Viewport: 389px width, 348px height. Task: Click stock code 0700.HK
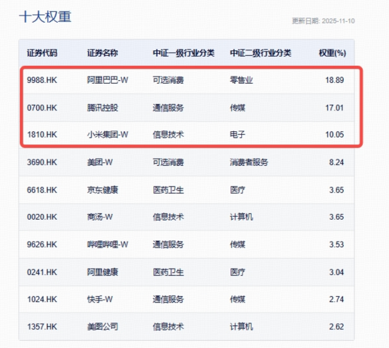coord(42,108)
